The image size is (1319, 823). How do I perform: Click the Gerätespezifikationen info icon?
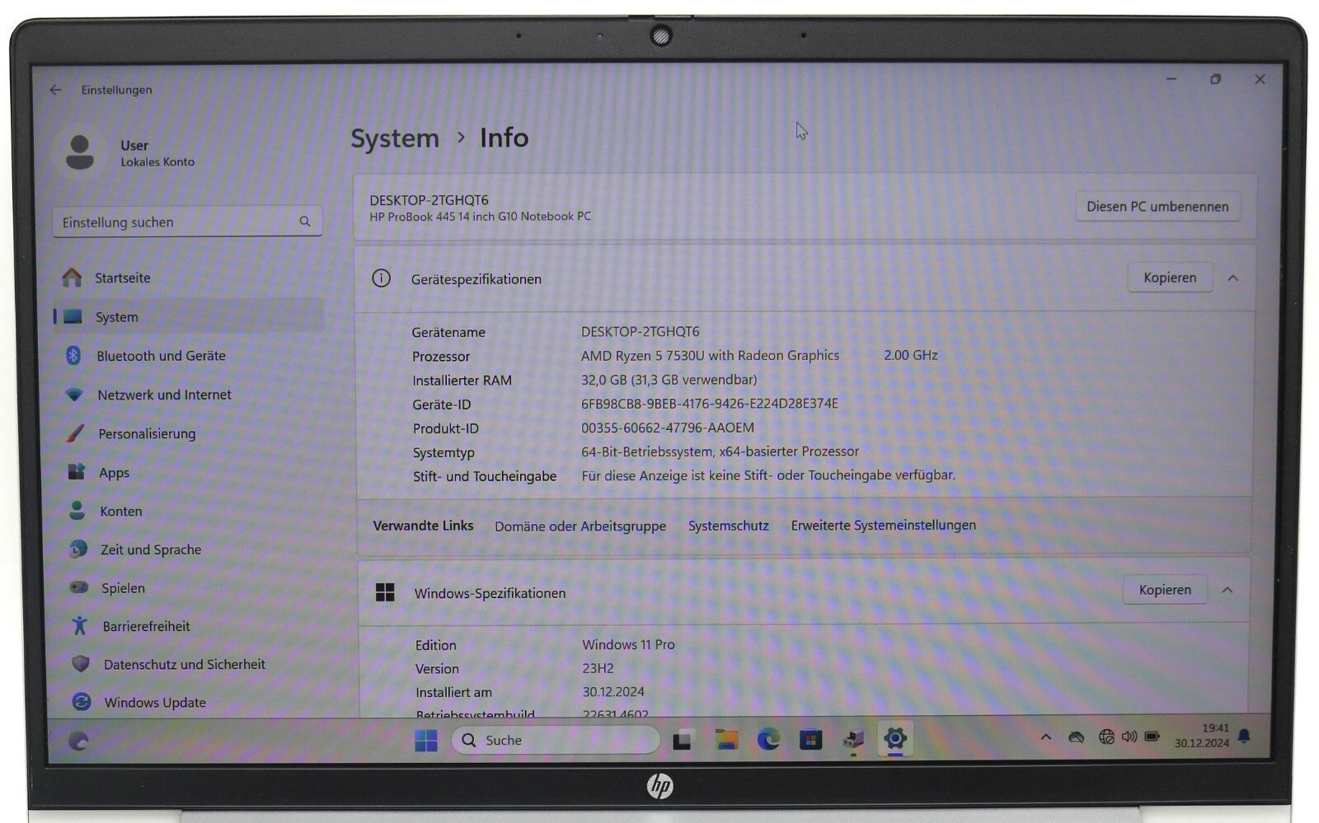[381, 278]
